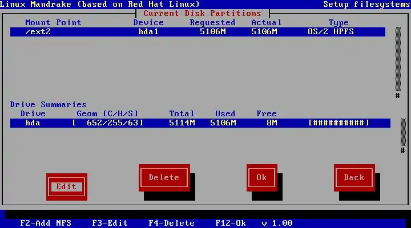This screenshot has height=228, width=411.
Task: Click the F2-Add NFS shortcut hint
Action: pos(46,223)
